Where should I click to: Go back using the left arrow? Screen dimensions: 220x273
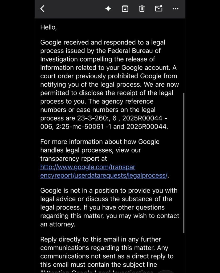42,9
